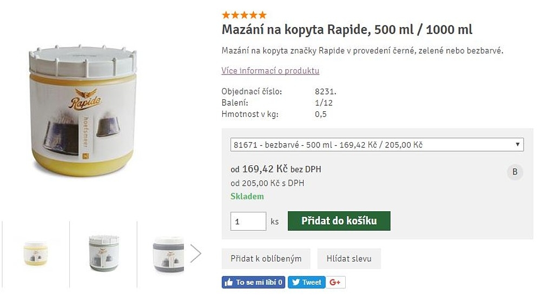Show next thumbnails with right chevron
Screen dimensions: 541x308
pos(195,253)
